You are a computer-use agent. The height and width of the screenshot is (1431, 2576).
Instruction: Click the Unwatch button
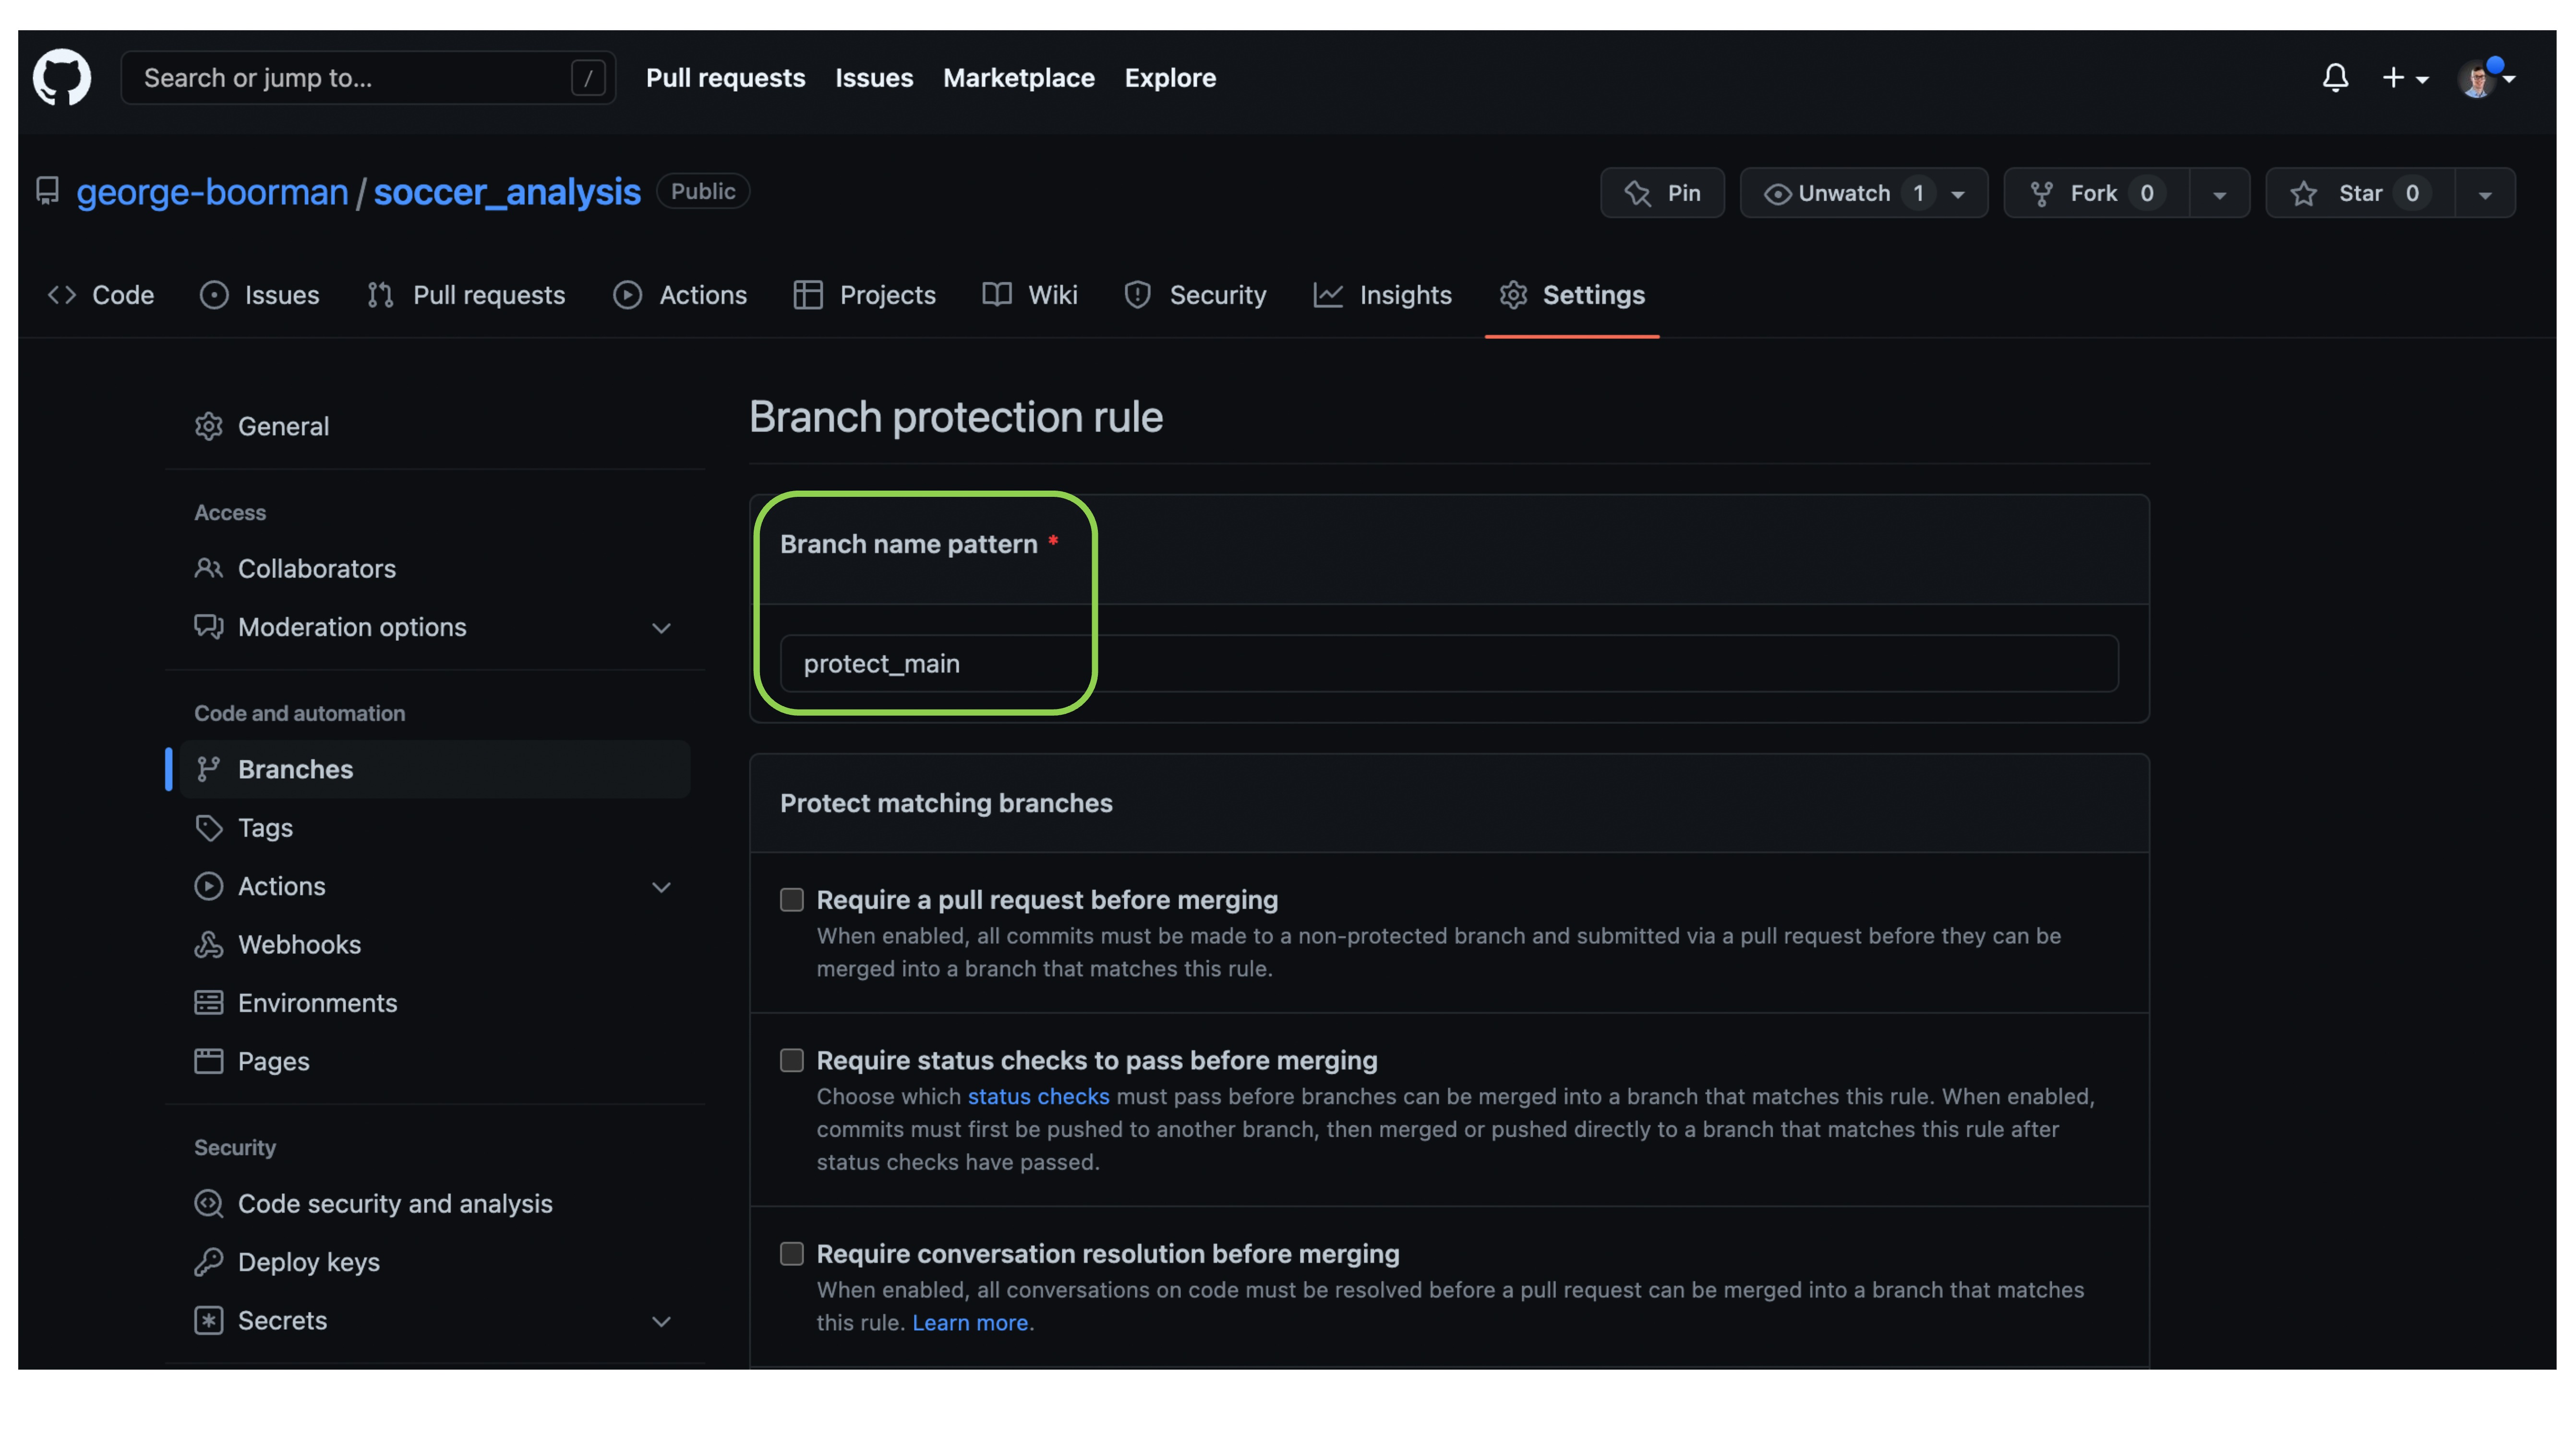pyautogui.click(x=1863, y=192)
